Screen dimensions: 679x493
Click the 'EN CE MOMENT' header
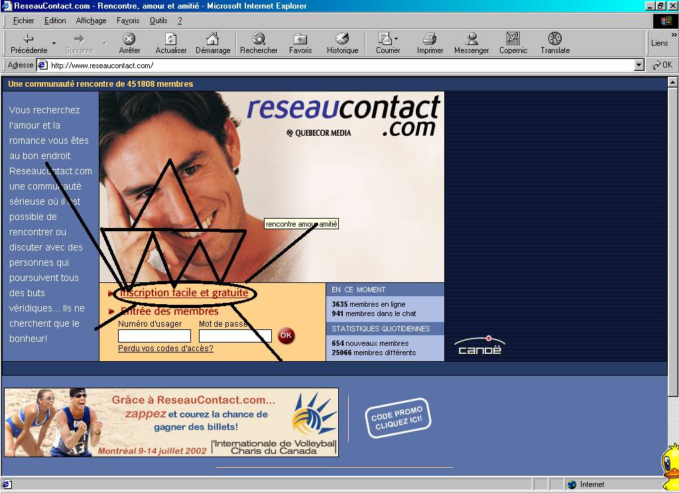click(358, 290)
